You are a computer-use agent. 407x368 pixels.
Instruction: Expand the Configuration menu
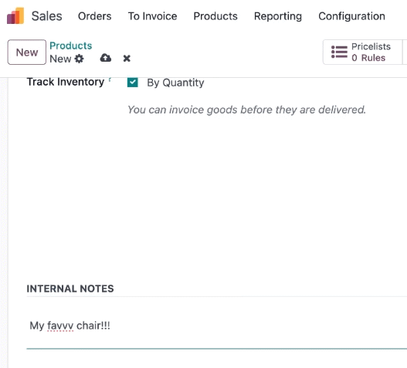click(x=351, y=16)
